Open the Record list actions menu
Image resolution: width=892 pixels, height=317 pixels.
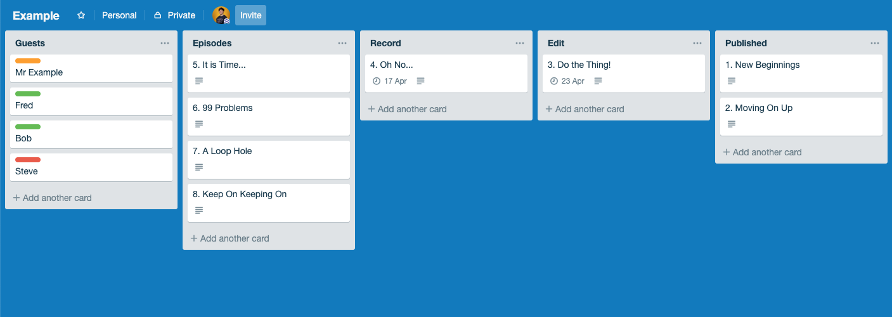click(x=520, y=43)
